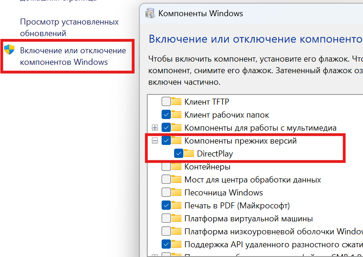This screenshot has height=257, width=363.
Task: Select the Контейнеры tree item label
Action: pos(207,167)
